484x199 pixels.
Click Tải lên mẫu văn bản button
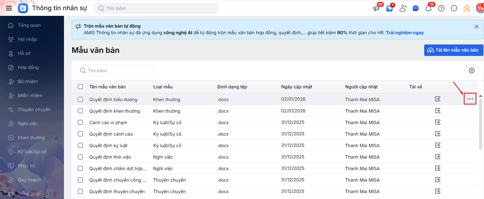(454, 50)
